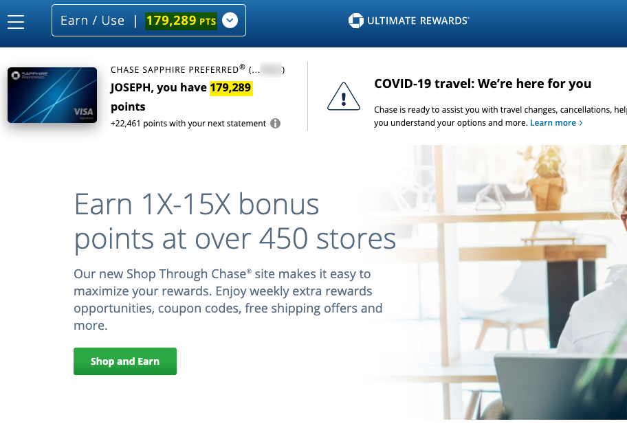Click the Shop Through Chase description paragraph
Viewport: 627px width, 428px height.
pos(228,300)
